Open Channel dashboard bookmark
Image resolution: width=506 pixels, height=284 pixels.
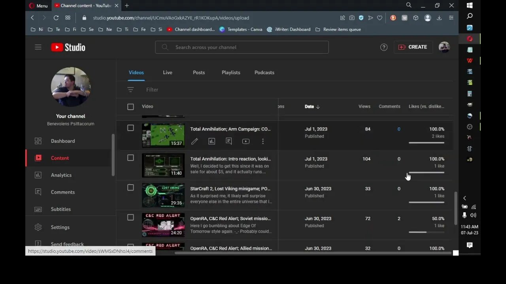pyautogui.click(x=191, y=29)
